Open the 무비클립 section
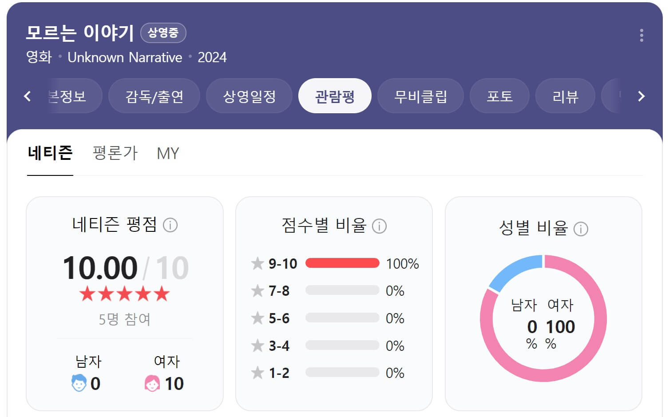The image size is (669, 417). pos(420,95)
